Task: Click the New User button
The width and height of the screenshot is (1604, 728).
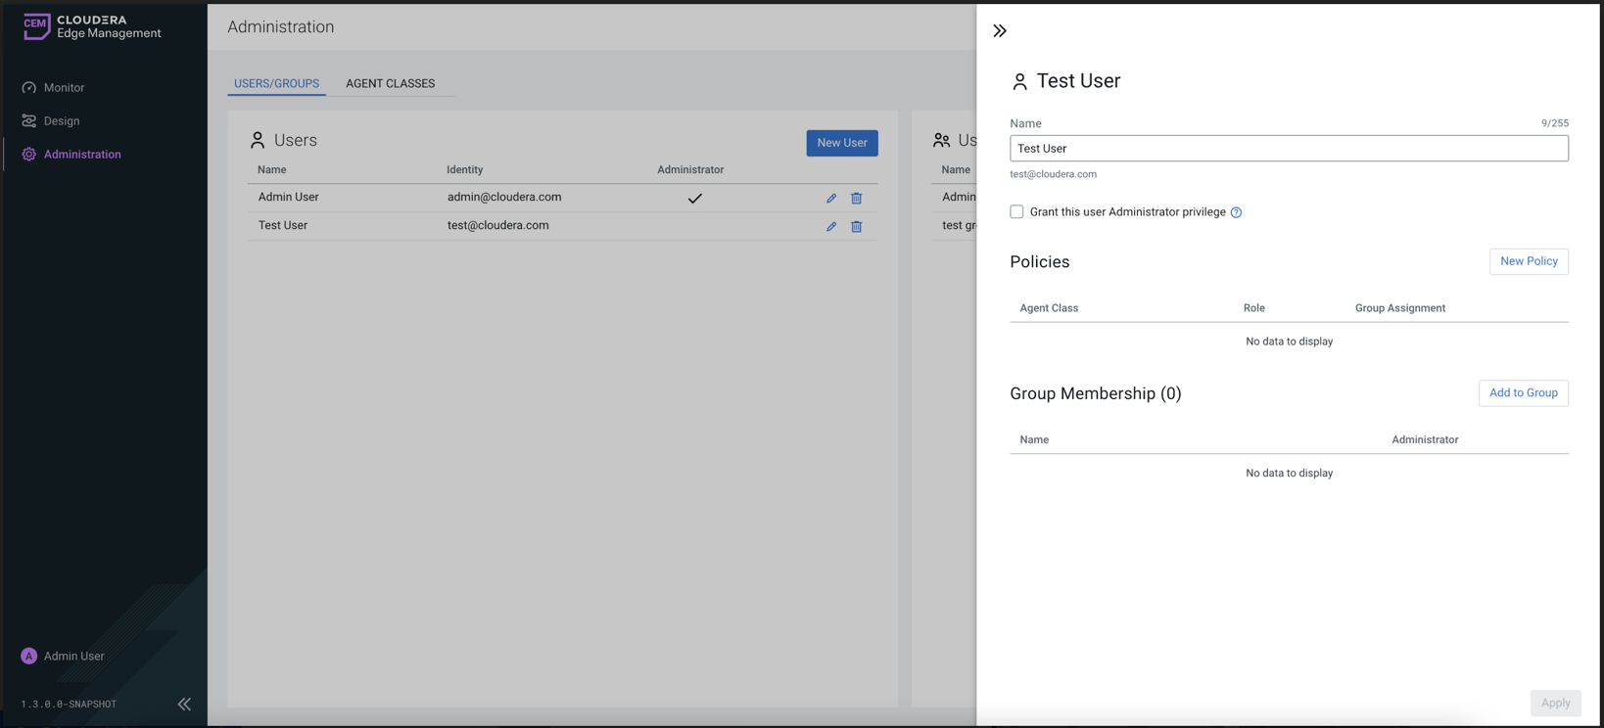Action: 841,143
